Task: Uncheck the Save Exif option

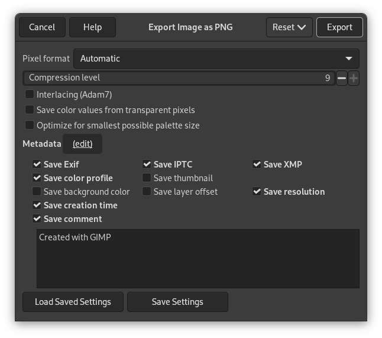Action: [x=37, y=165]
